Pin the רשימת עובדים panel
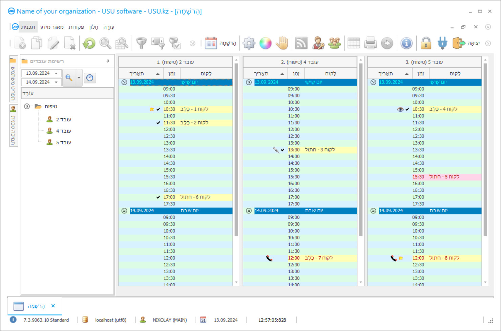Image resolution: width=501 pixels, height=331 pixels. click(x=108, y=61)
